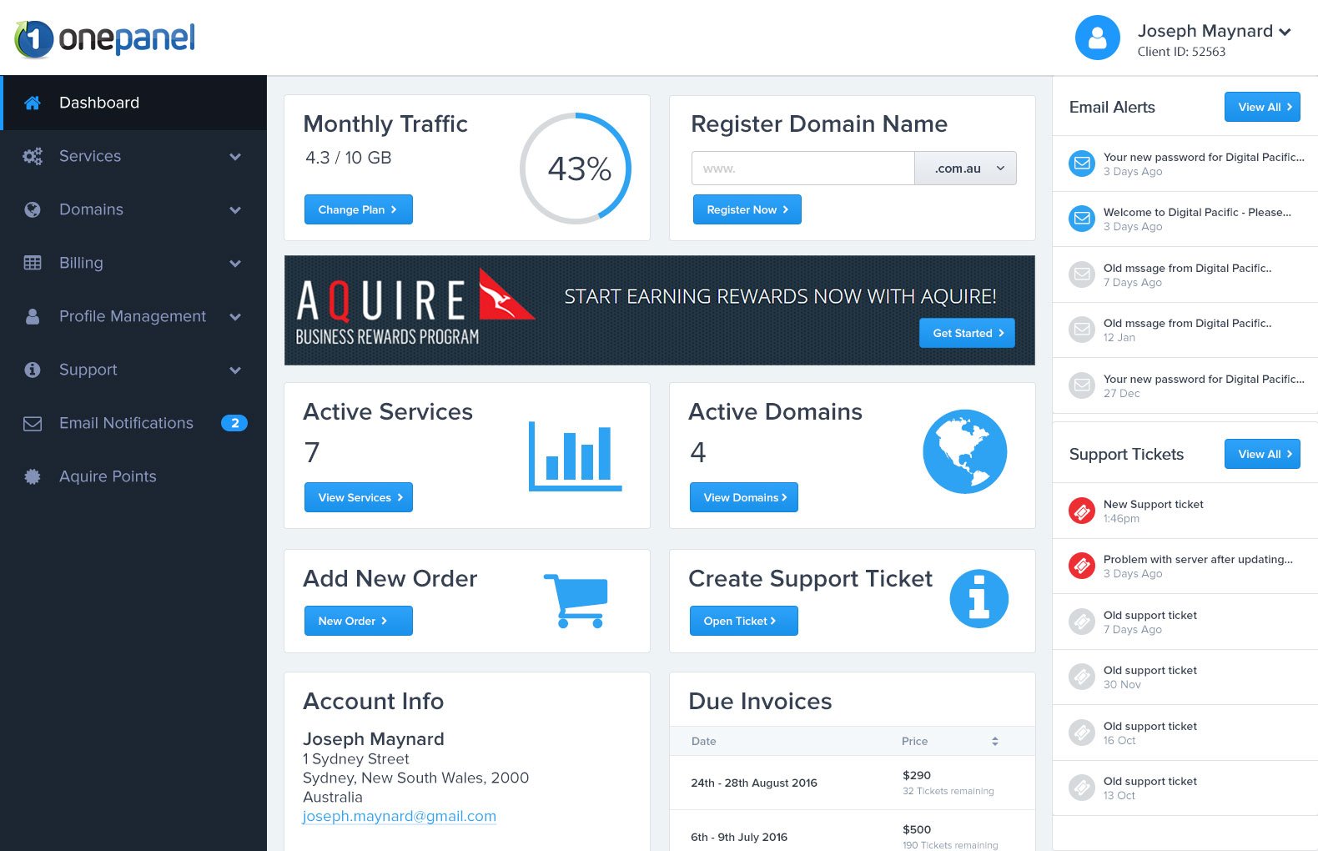The width and height of the screenshot is (1318, 851).
Task: Click the Aquire Points gear icon
Action: (x=33, y=476)
